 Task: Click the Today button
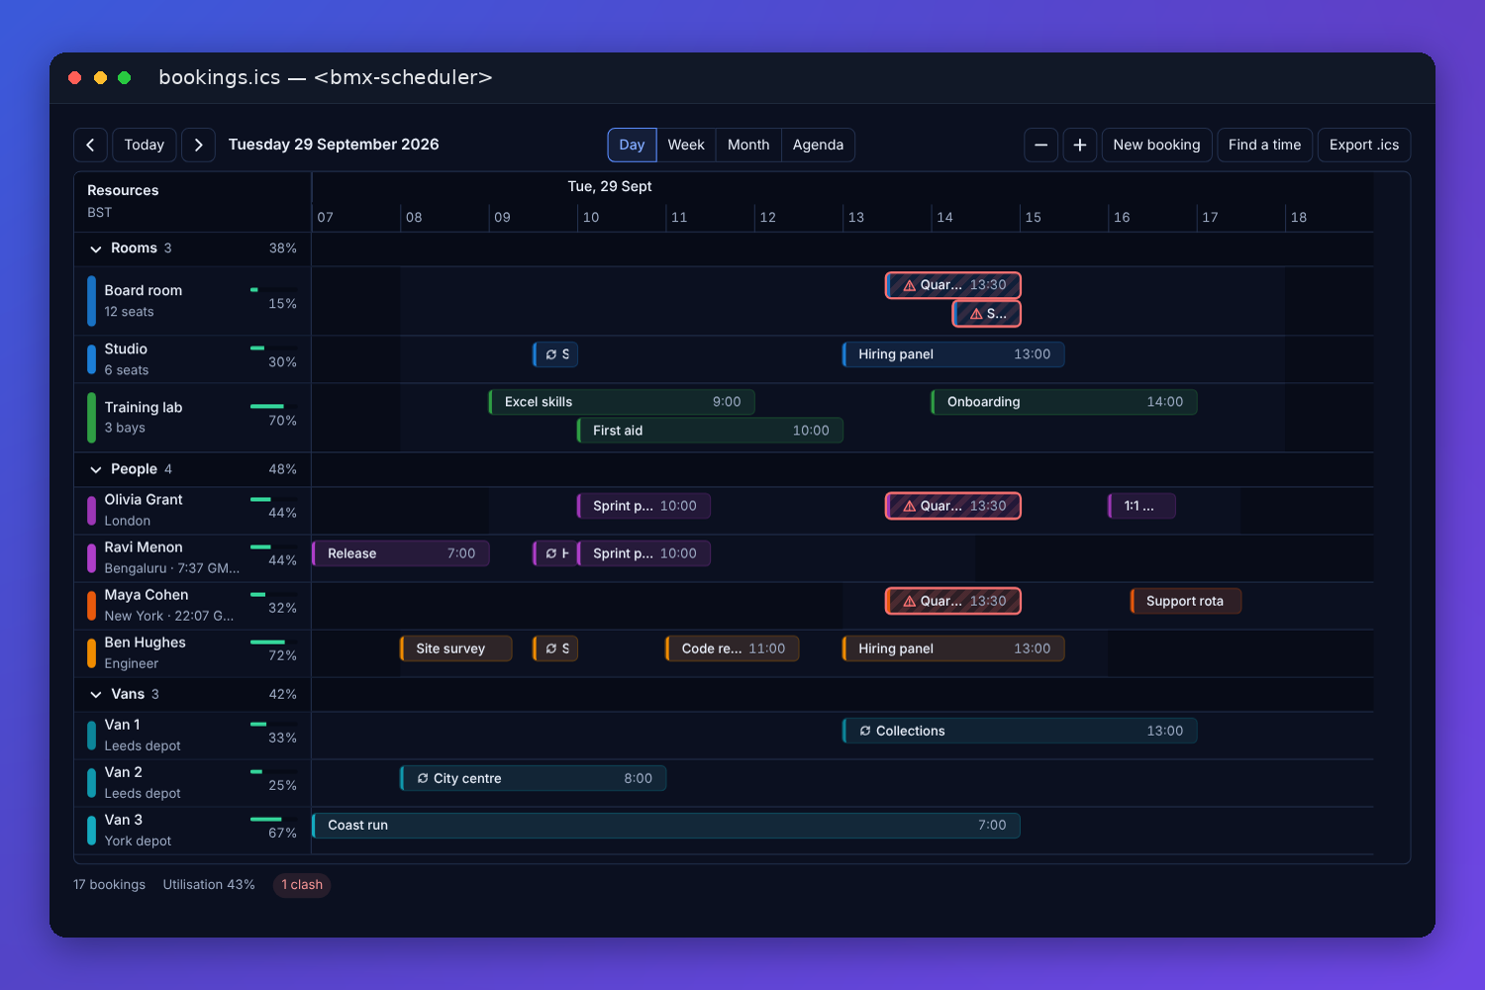145,145
